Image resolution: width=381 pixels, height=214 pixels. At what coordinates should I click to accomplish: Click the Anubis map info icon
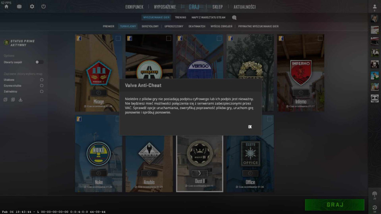click(149, 173)
